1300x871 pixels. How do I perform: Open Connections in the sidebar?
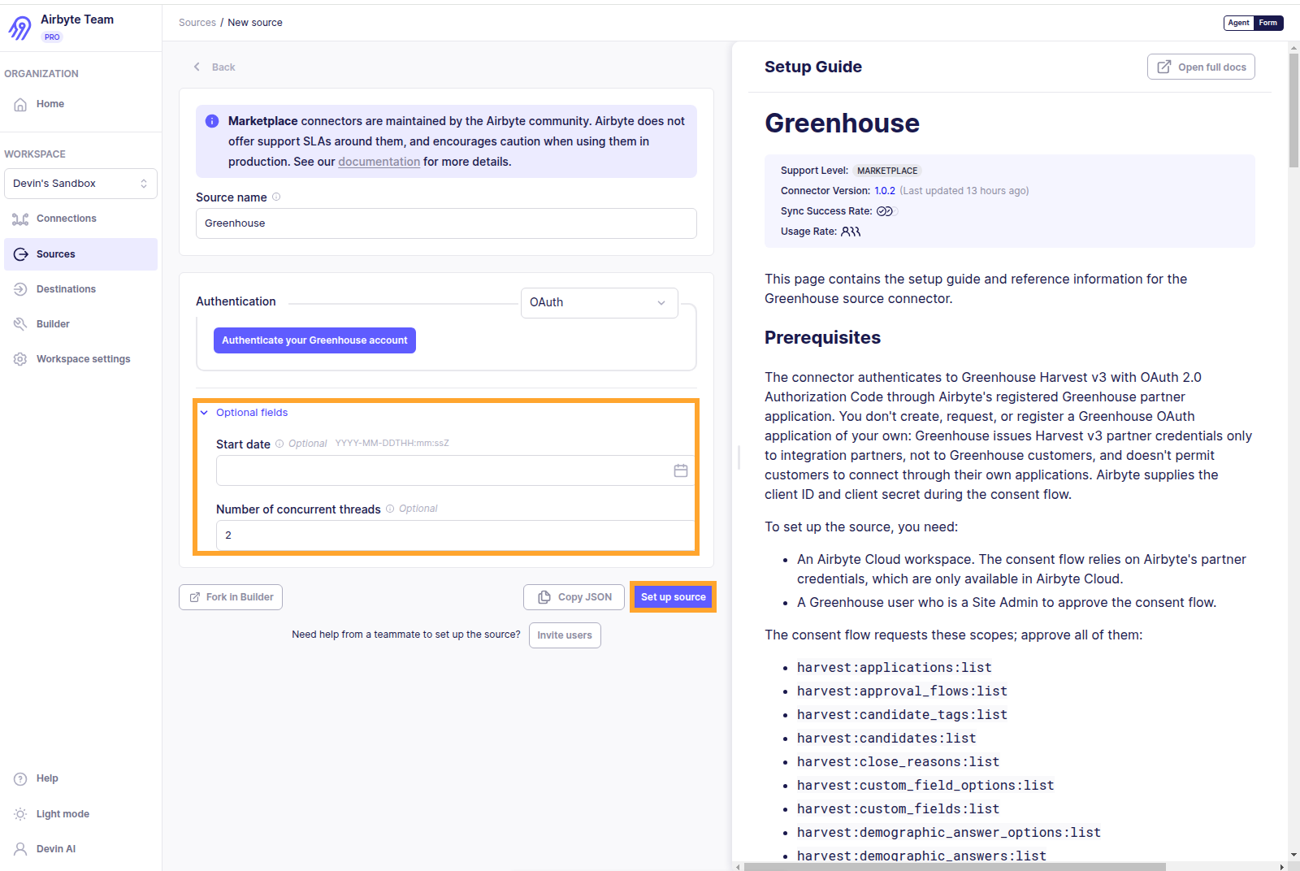(x=80, y=219)
